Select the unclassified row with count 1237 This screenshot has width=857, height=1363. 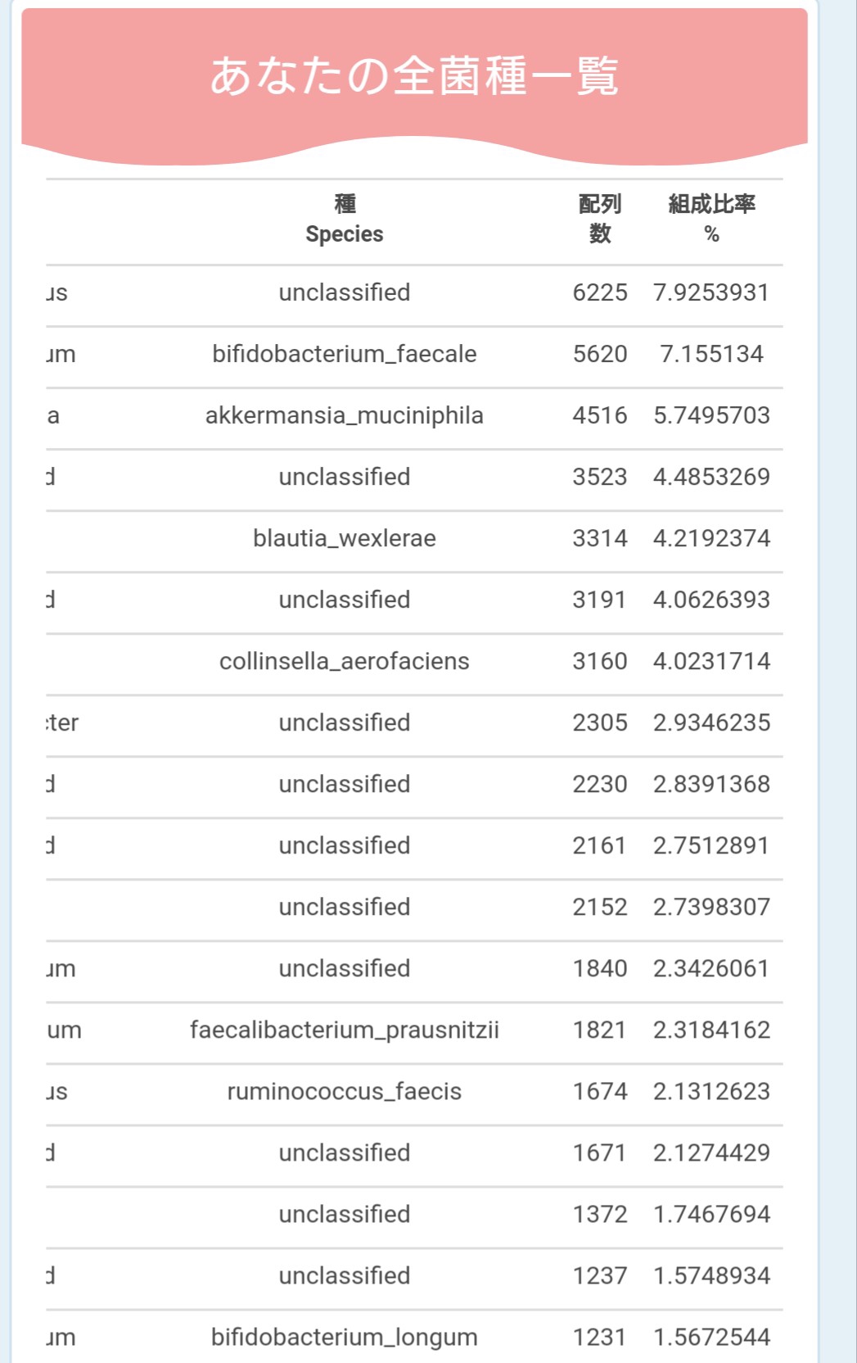point(414,1275)
